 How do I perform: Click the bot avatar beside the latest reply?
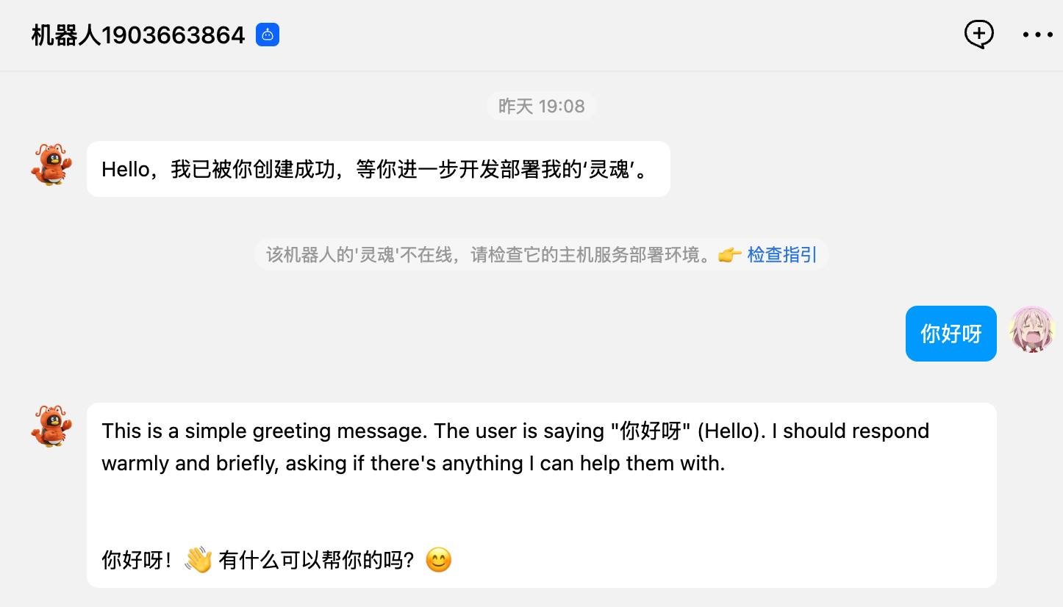[51, 425]
